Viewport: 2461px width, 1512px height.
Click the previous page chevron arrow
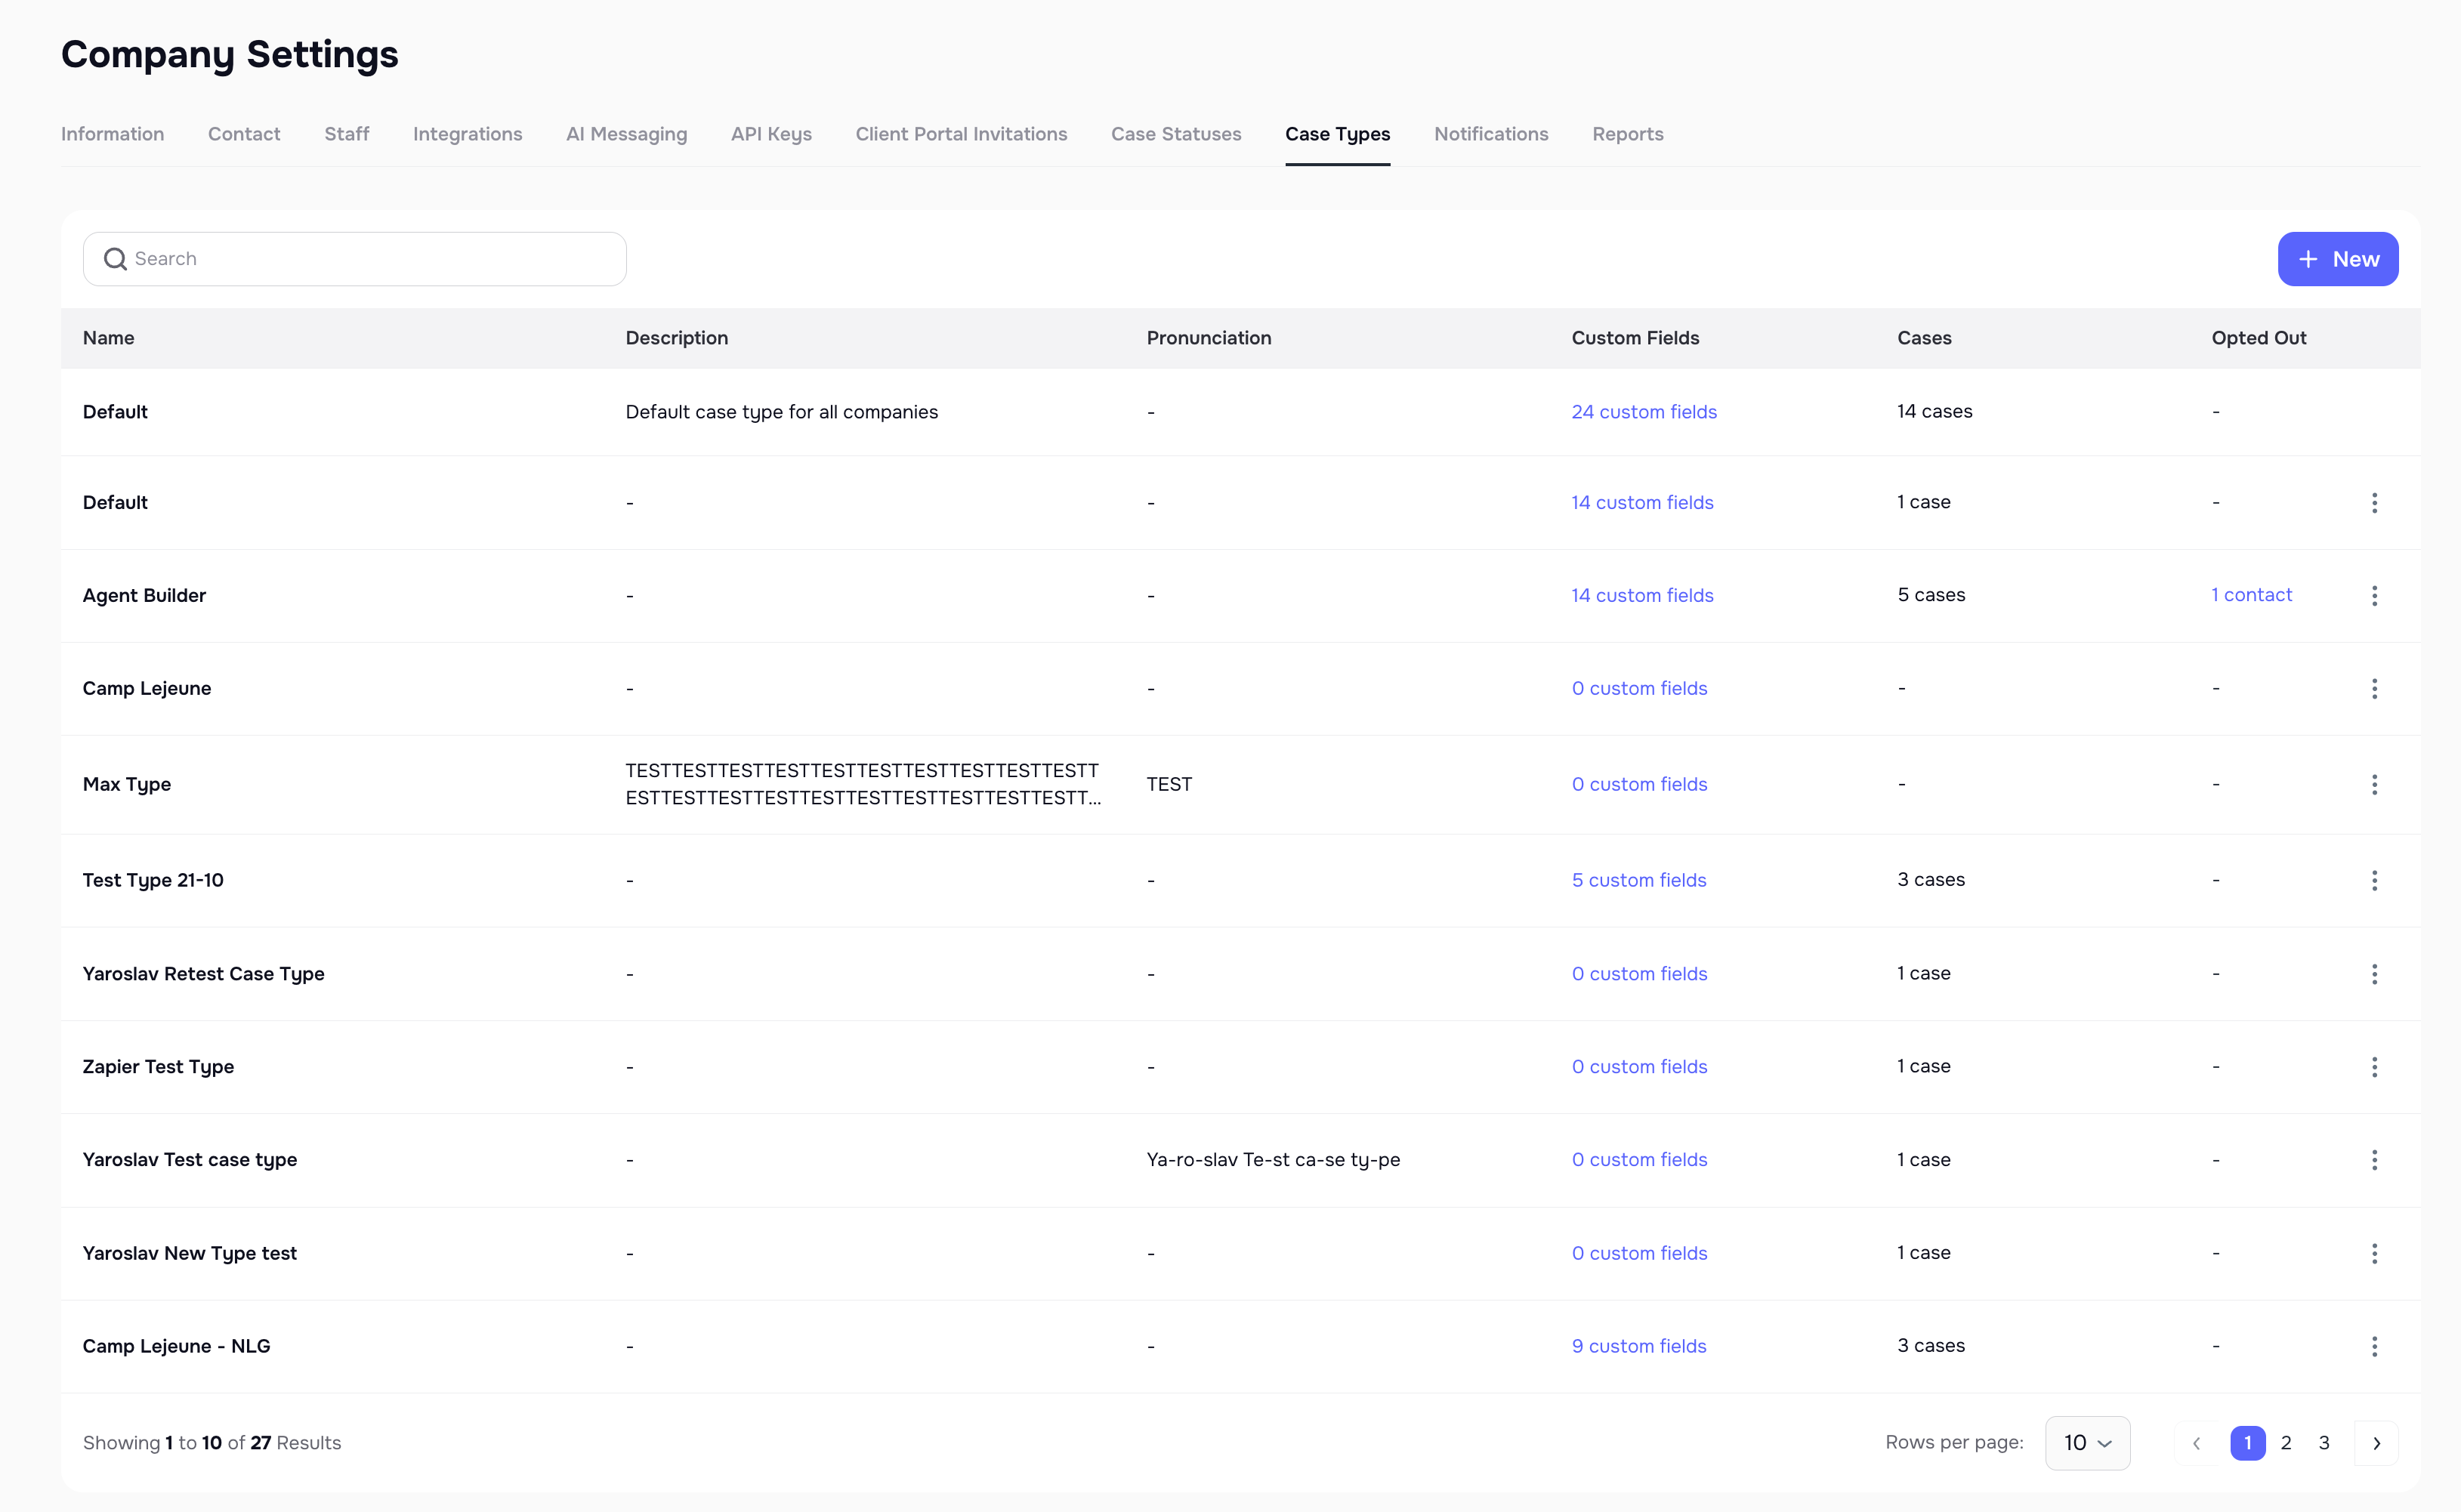(2196, 1443)
